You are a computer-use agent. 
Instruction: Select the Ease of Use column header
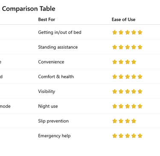pos(123,20)
